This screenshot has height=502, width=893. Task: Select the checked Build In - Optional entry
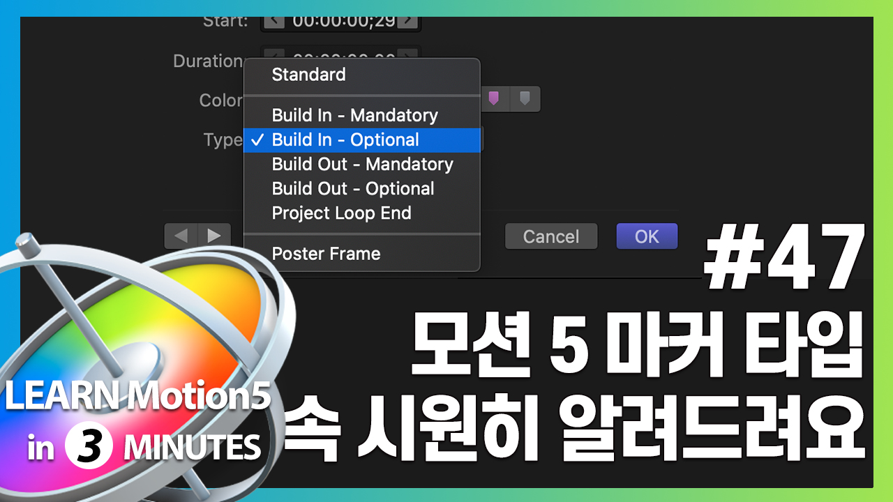point(361,139)
